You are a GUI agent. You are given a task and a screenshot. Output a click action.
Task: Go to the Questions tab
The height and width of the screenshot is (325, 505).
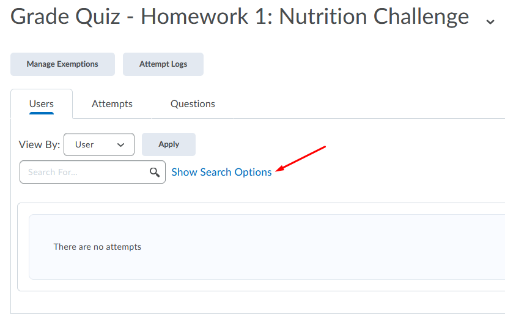[193, 104]
